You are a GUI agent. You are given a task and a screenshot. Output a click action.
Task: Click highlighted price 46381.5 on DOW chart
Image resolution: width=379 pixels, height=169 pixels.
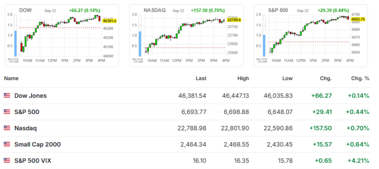(109, 21)
